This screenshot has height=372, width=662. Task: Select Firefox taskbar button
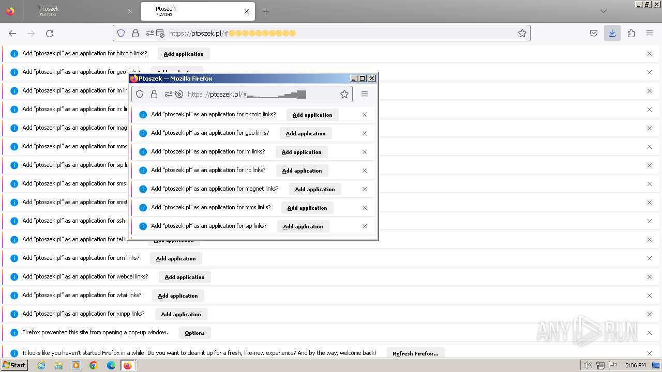(x=128, y=365)
